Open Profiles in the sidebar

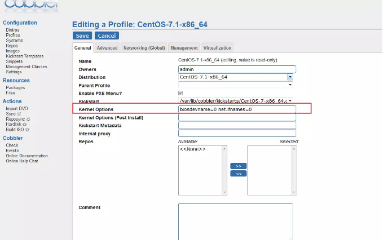(13, 35)
